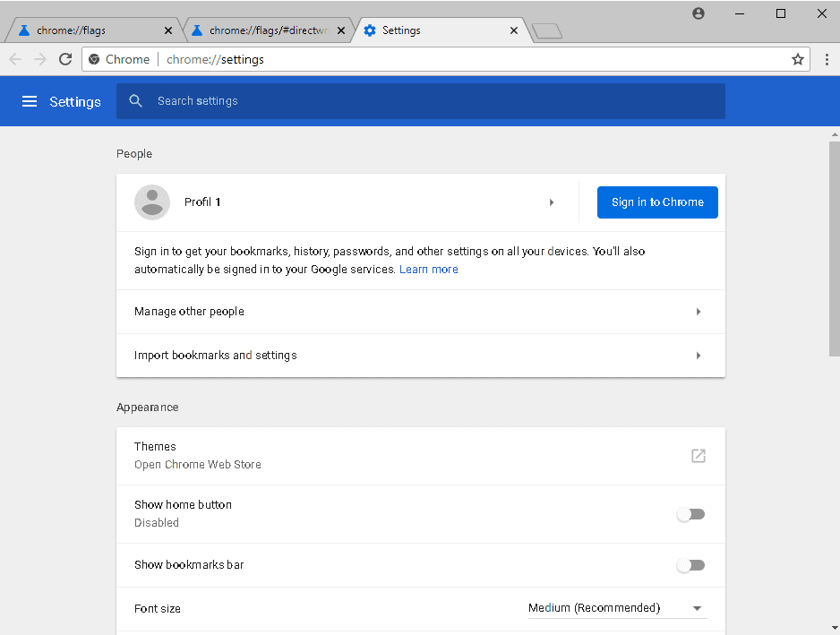Image resolution: width=840 pixels, height=635 pixels.
Task: Click the back navigation arrow
Action: point(15,59)
